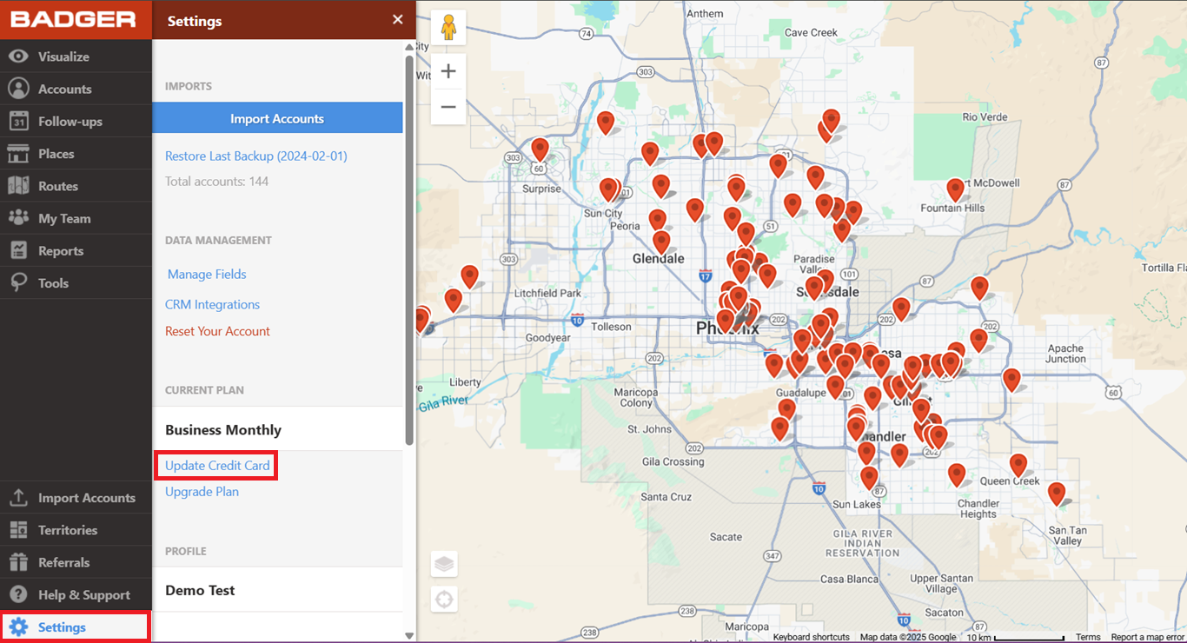1187x643 pixels.
Task: Click the red pin near Fountain Hills
Action: [956, 189]
